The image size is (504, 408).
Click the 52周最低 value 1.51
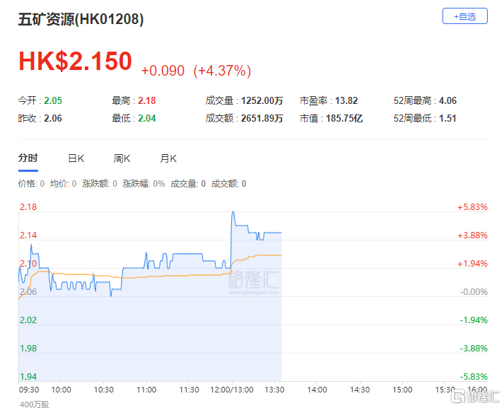coord(447,118)
